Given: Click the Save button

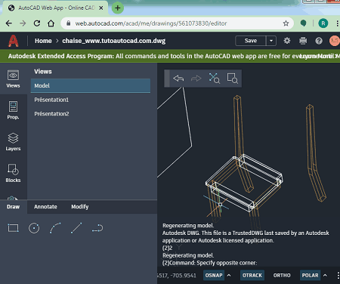Looking at the screenshot, I should pyautogui.click(x=251, y=41).
